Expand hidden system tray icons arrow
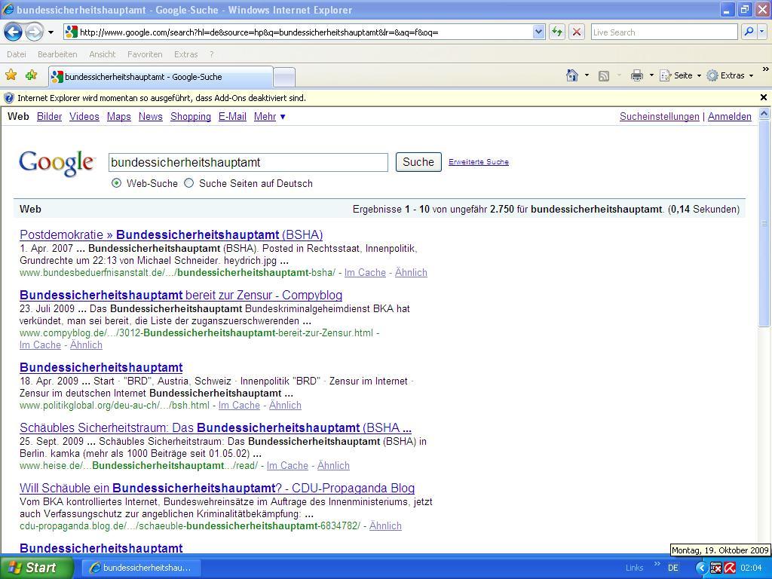772x579 pixels. [x=701, y=568]
